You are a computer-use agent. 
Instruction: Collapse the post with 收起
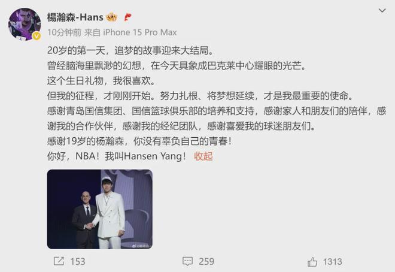coord(203,156)
